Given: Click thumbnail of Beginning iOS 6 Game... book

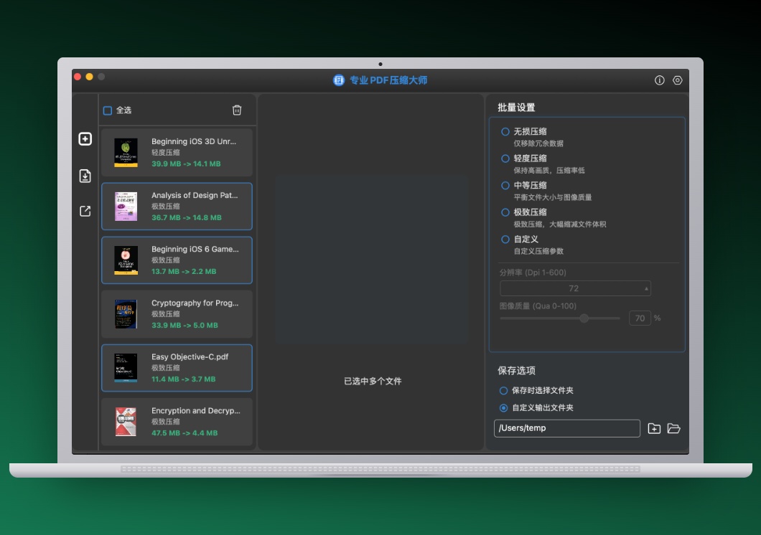Looking at the screenshot, I should coord(126,260).
